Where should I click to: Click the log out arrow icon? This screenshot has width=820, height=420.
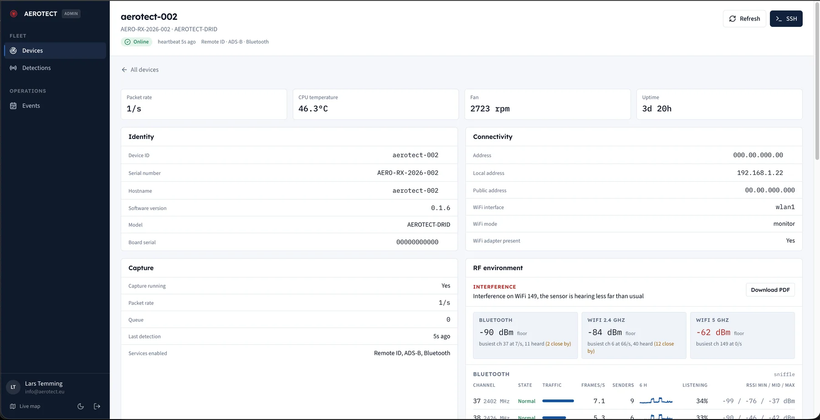click(97, 406)
